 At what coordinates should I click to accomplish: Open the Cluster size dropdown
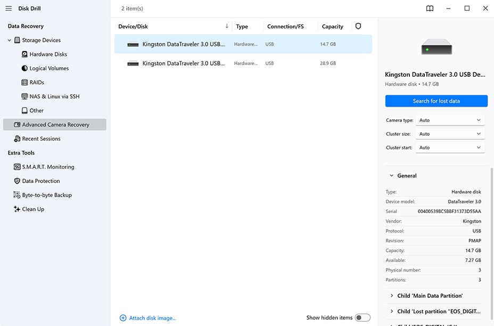450,134
